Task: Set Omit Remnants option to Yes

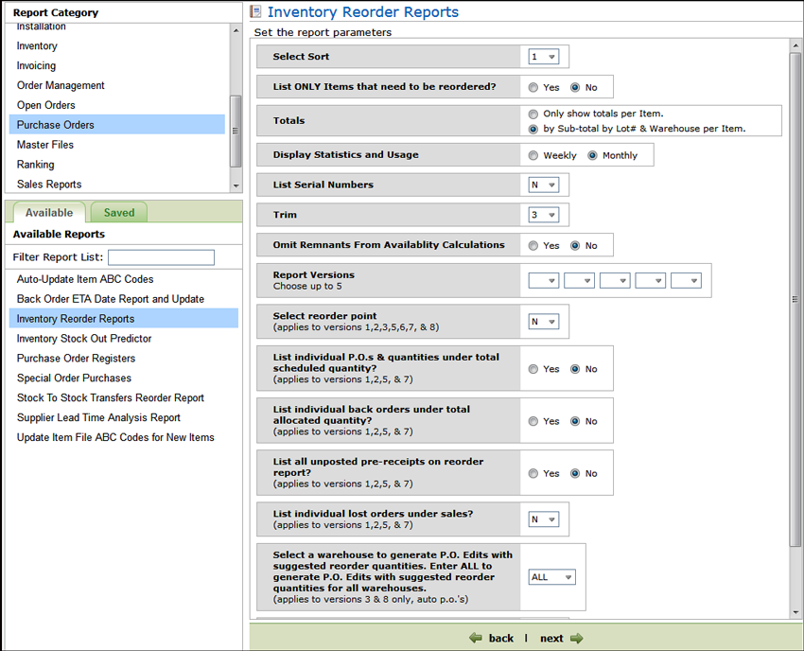Action: 534,245
